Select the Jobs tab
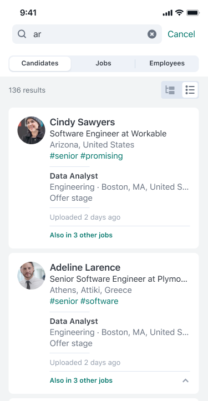This screenshot has height=401, width=208. [103, 63]
